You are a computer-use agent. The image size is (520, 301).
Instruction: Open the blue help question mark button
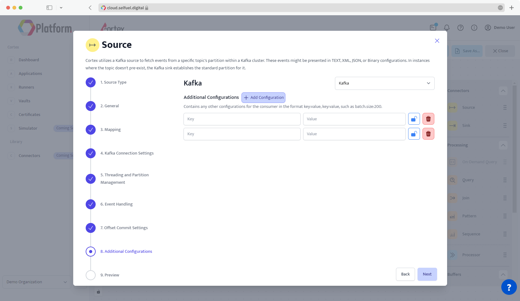coord(509,287)
